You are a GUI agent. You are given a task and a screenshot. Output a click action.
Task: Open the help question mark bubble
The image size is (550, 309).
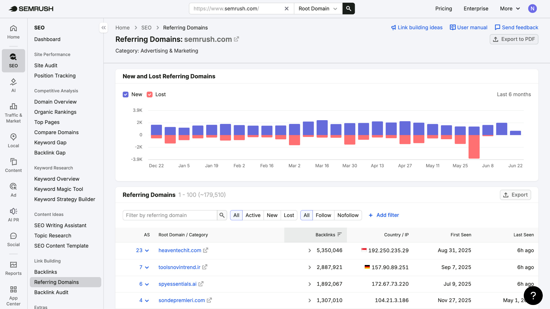(533, 295)
